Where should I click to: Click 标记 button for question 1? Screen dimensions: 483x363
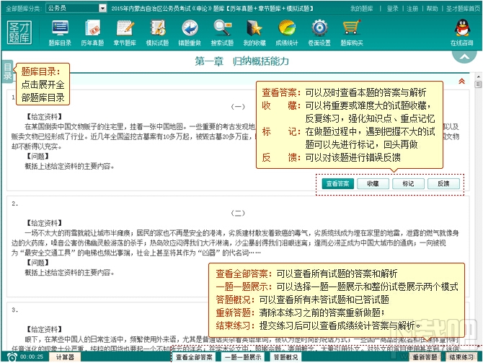coord(409,184)
